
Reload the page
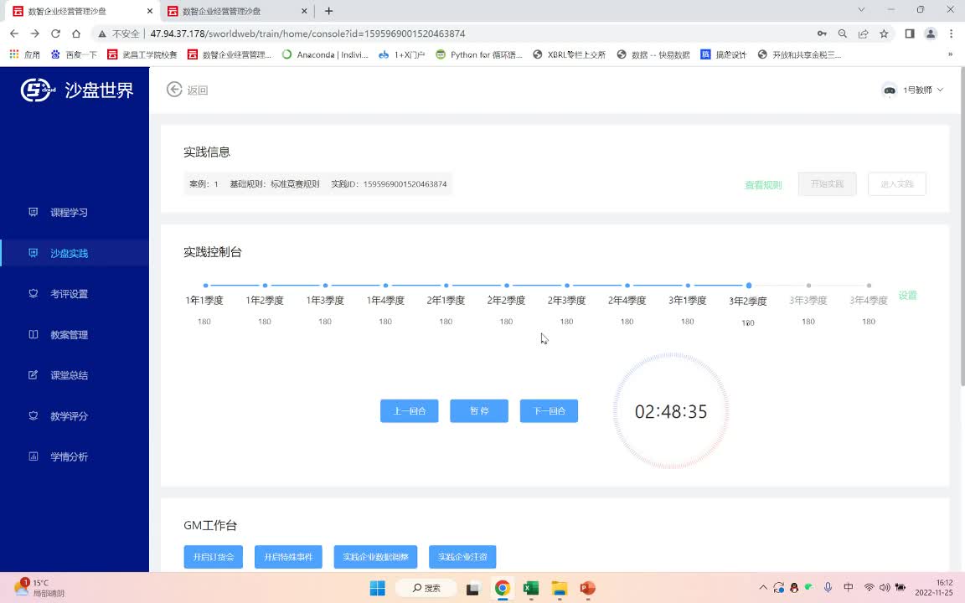55,33
